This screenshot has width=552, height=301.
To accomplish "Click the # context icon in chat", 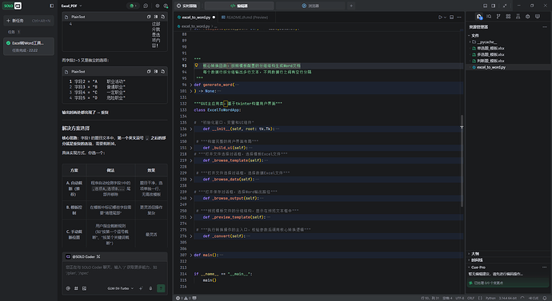I will coord(76,288).
